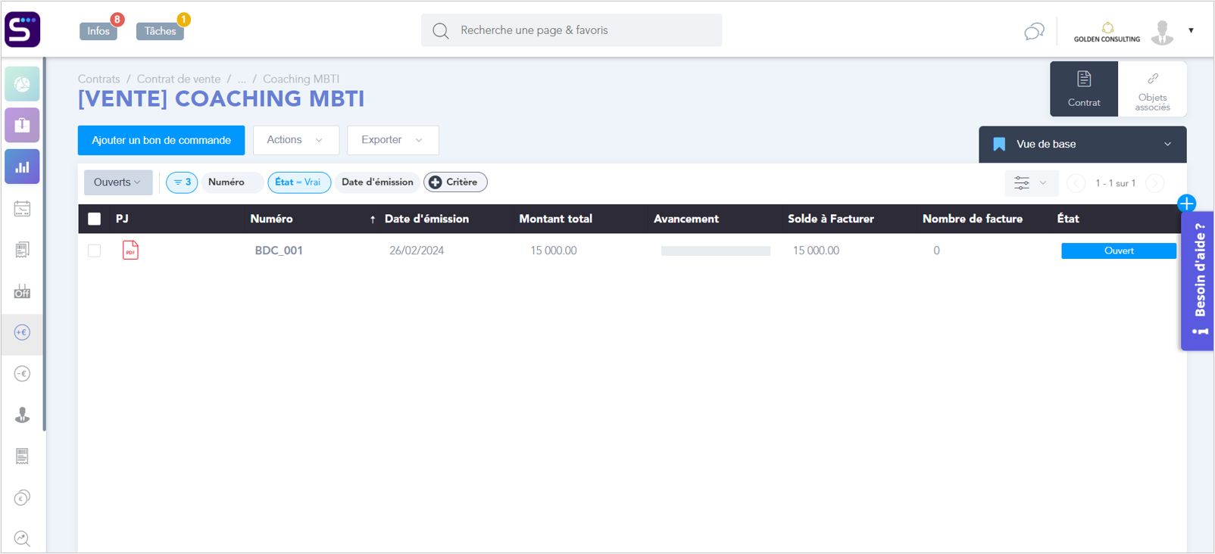Add a Critère filter
Screen dimensions: 1215x554
point(455,182)
